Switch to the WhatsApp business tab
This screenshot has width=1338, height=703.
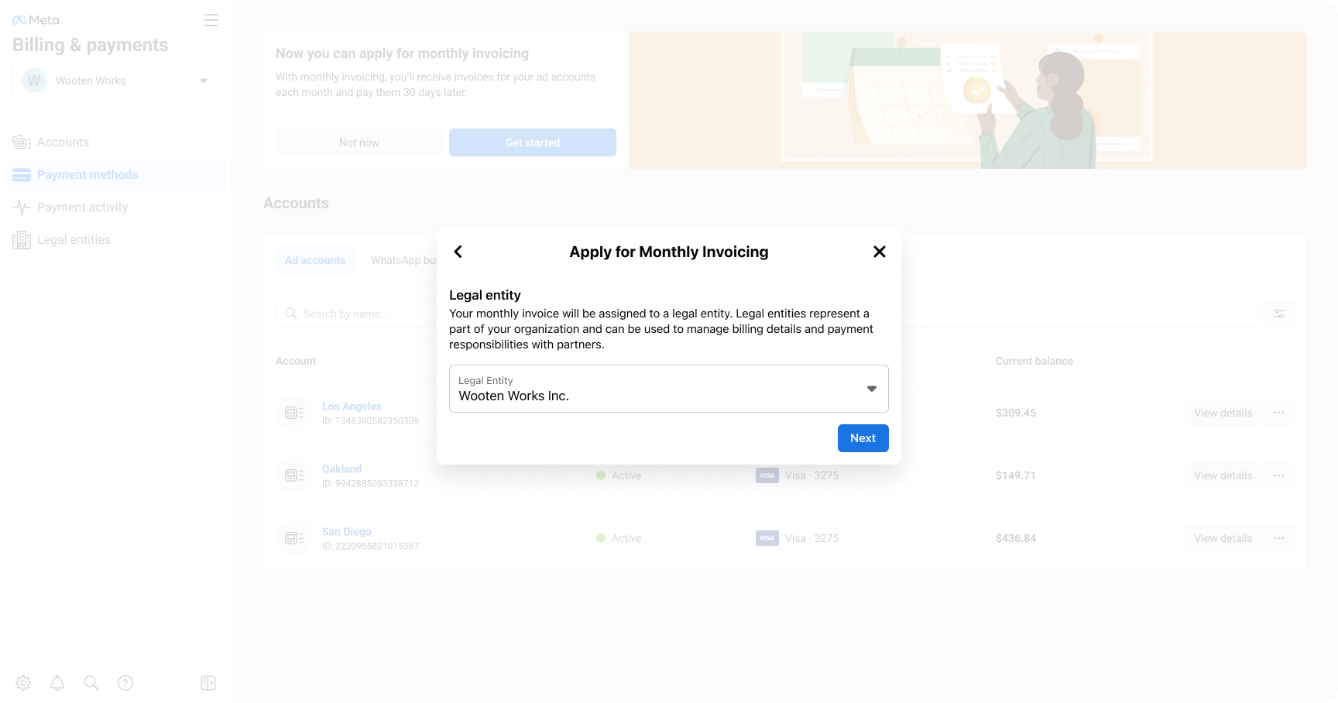click(x=403, y=260)
